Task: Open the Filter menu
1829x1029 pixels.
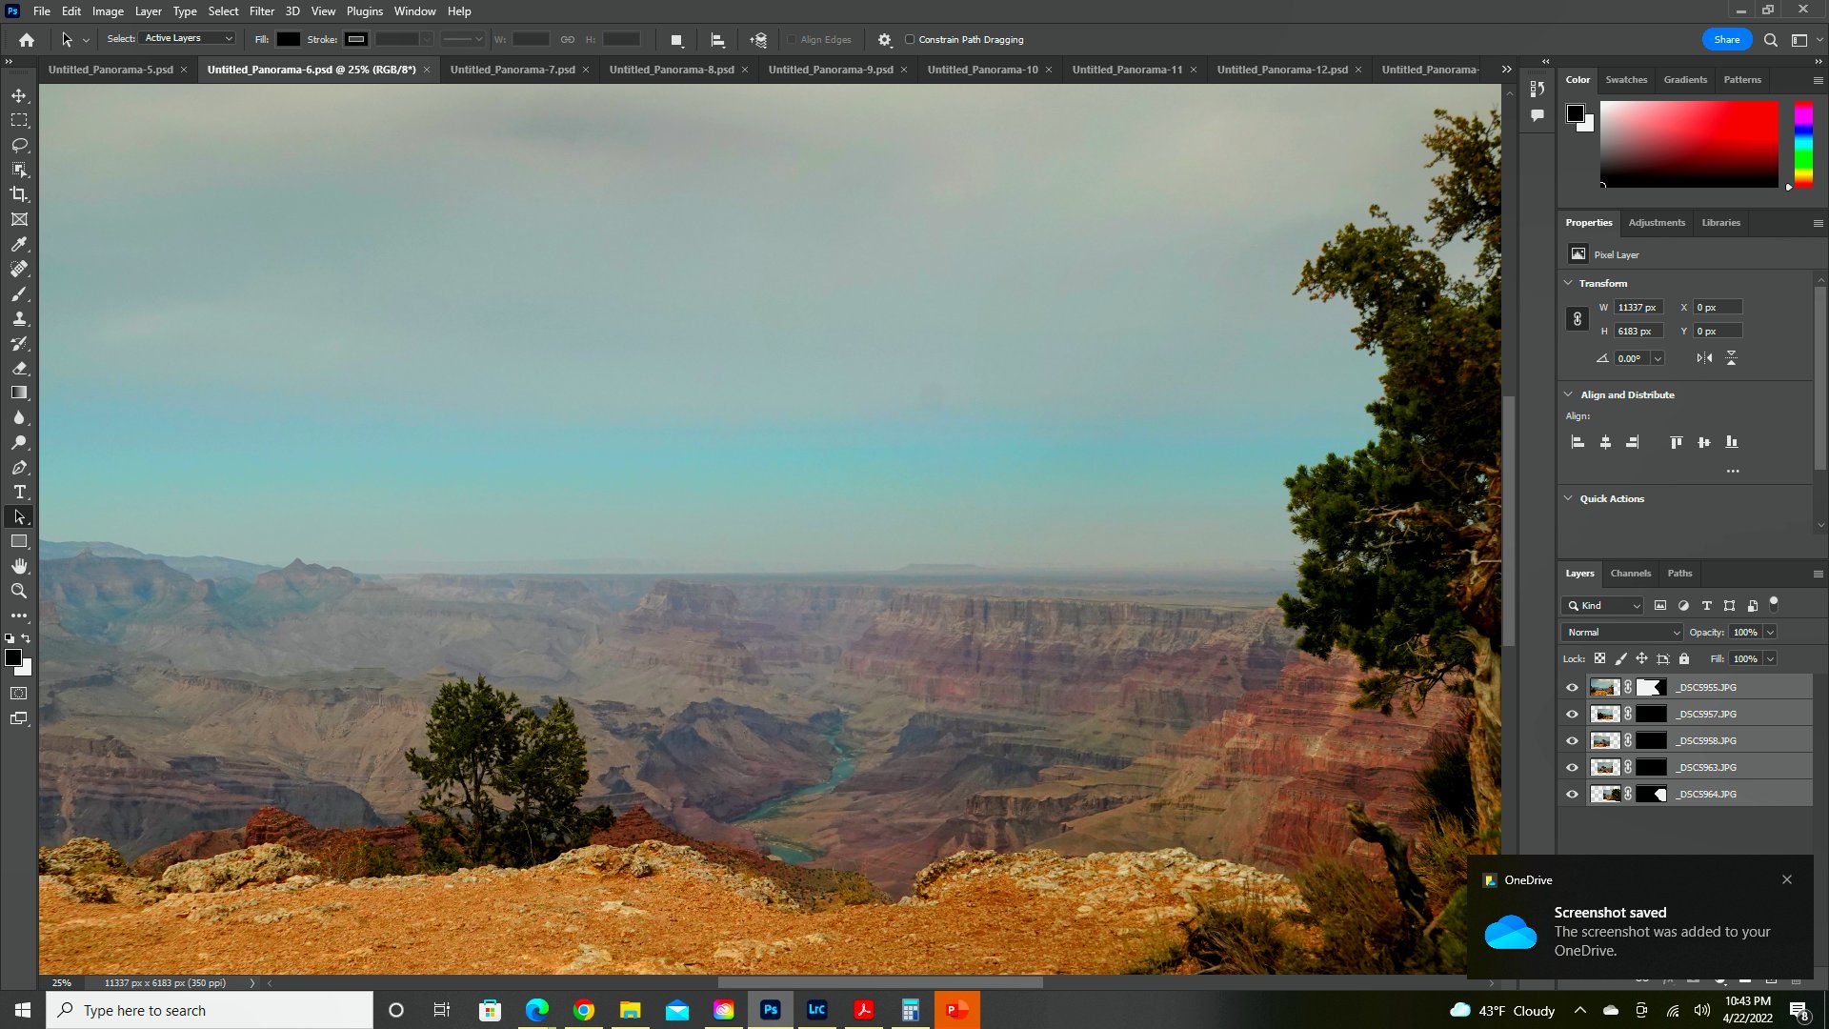Action: [x=261, y=11]
